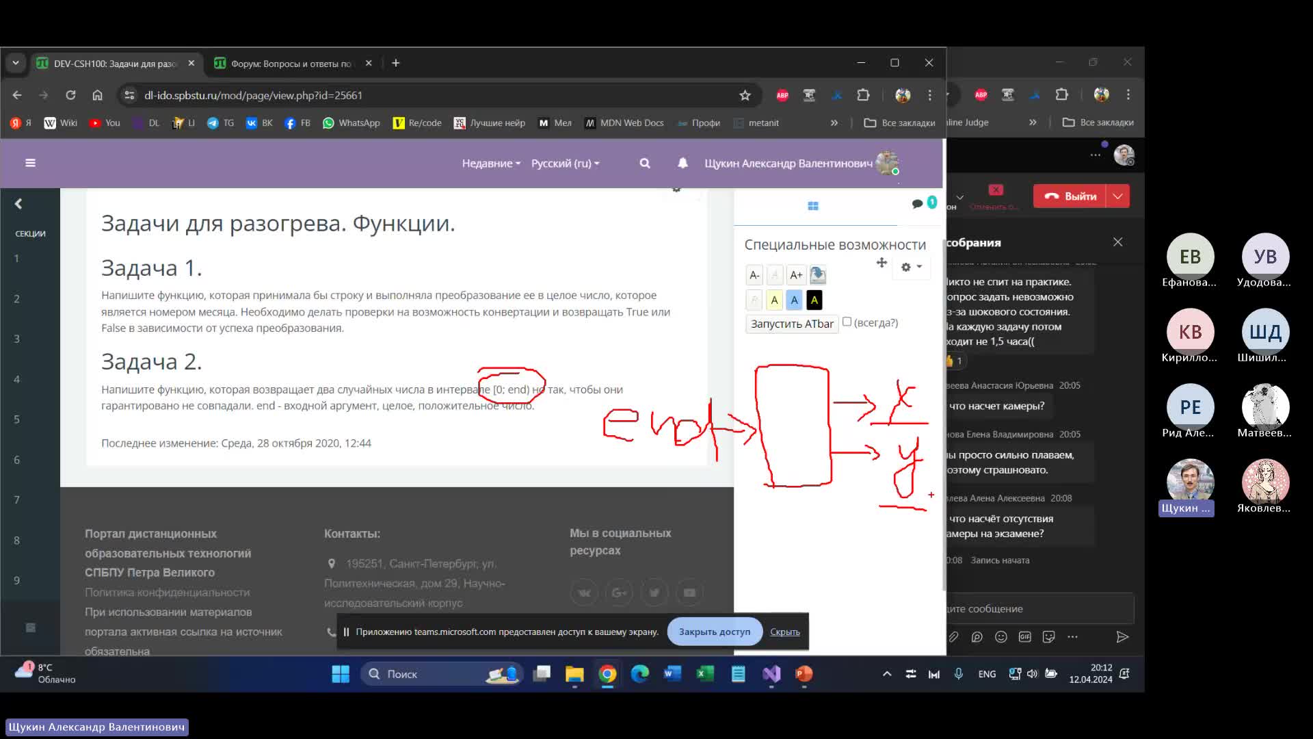
Task: Switch to the 'DEV-CSH100: Задачи для разо' tab
Action: [115, 64]
